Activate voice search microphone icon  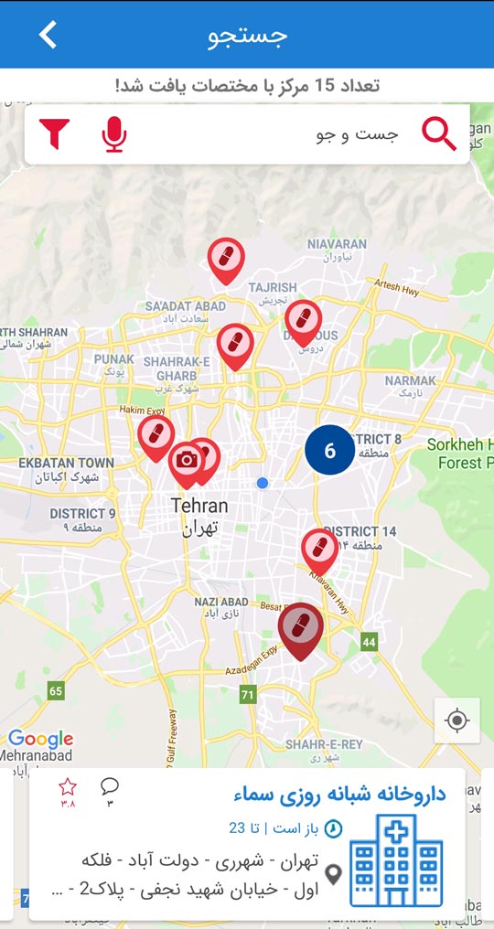pos(113,133)
